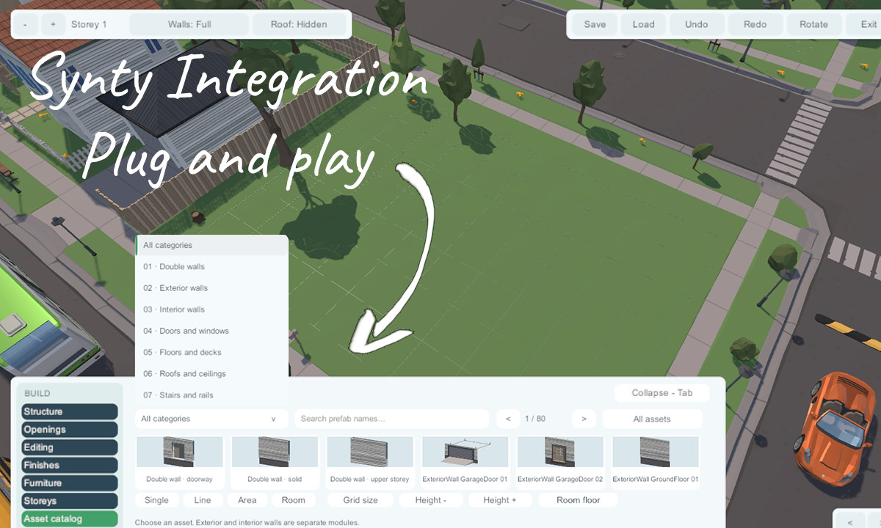This screenshot has height=528, width=881.
Task: Choose 01 · Double walls category
Action: click(x=211, y=267)
